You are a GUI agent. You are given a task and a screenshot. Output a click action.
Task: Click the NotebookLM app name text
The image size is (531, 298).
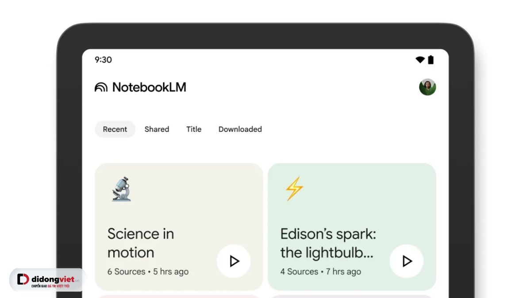coord(149,87)
